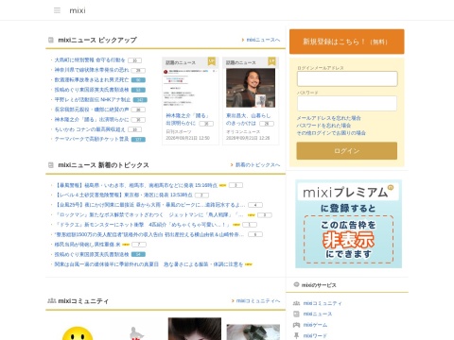Open topic 【台風25号】夜にかけ関東に最接近
This screenshot has height=340, width=454.
click(149, 205)
